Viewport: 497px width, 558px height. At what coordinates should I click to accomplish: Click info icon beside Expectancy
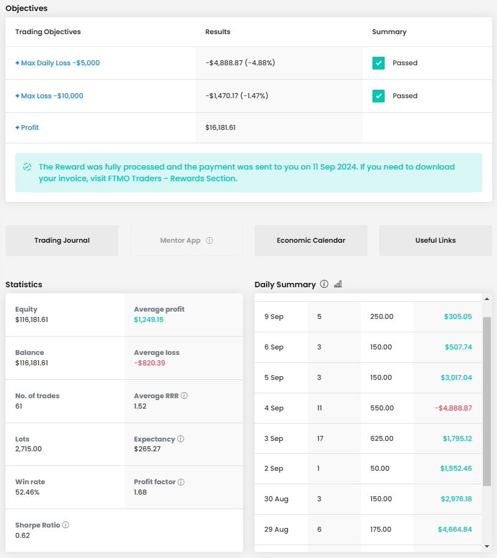[181, 439]
